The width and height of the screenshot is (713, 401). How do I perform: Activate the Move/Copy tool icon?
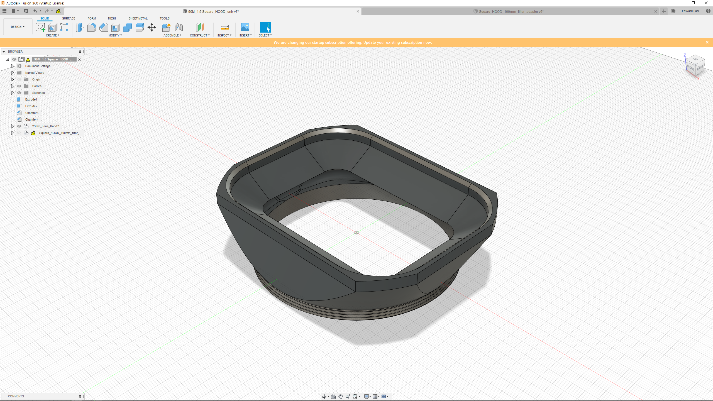point(152,27)
